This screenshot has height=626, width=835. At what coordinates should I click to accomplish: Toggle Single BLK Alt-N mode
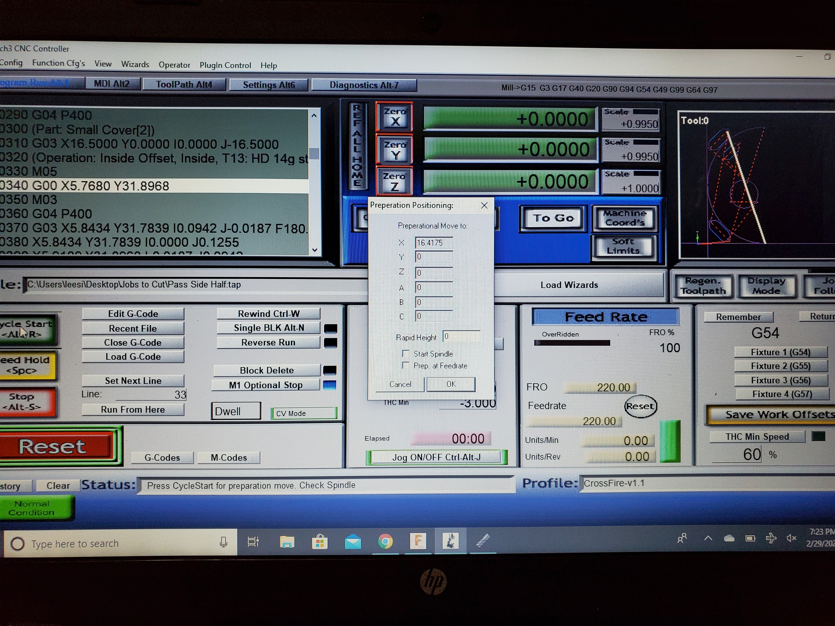click(269, 328)
